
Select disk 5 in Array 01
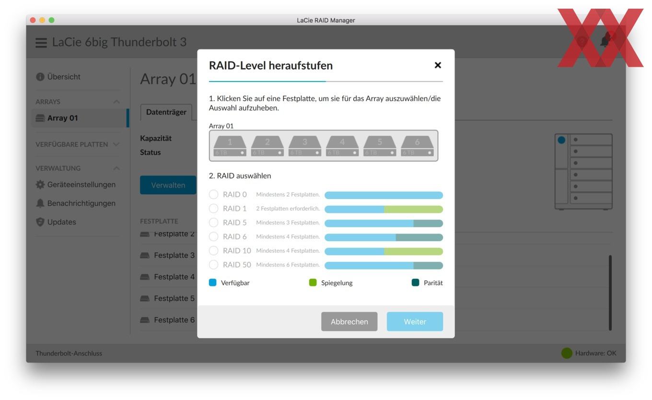tap(380, 145)
